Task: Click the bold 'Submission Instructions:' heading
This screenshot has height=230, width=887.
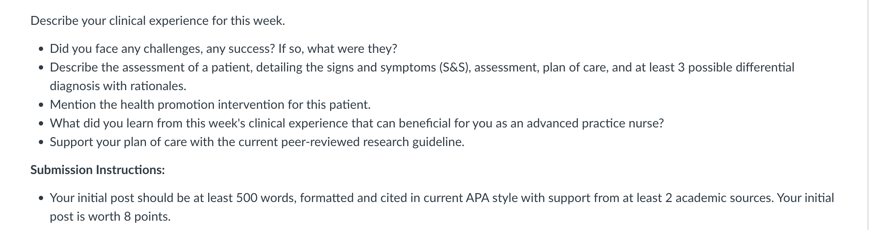Action: [x=97, y=170]
